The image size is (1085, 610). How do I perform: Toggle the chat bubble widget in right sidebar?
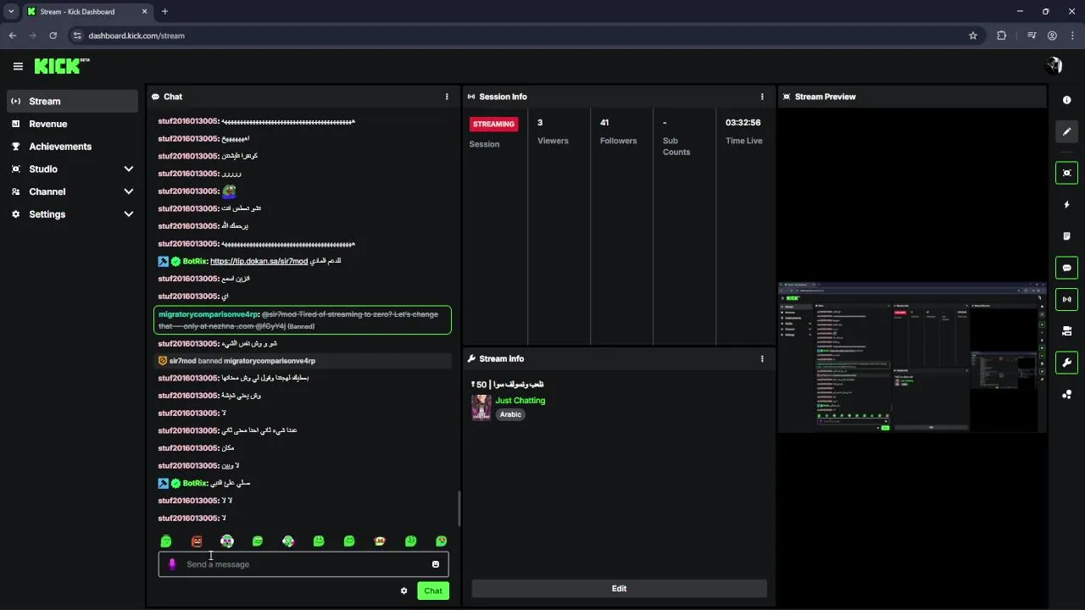tap(1066, 268)
